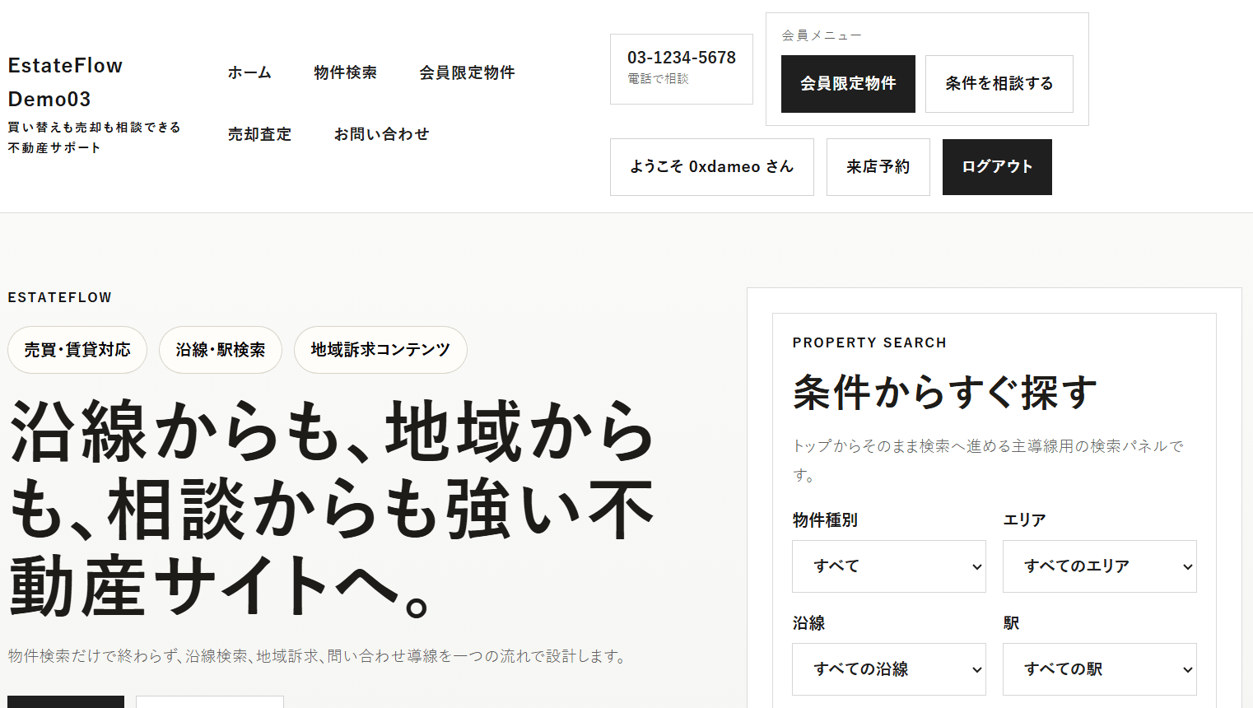The image size is (1253, 708).
Task: Go to the ホーム navigation item
Action: click(x=249, y=72)
